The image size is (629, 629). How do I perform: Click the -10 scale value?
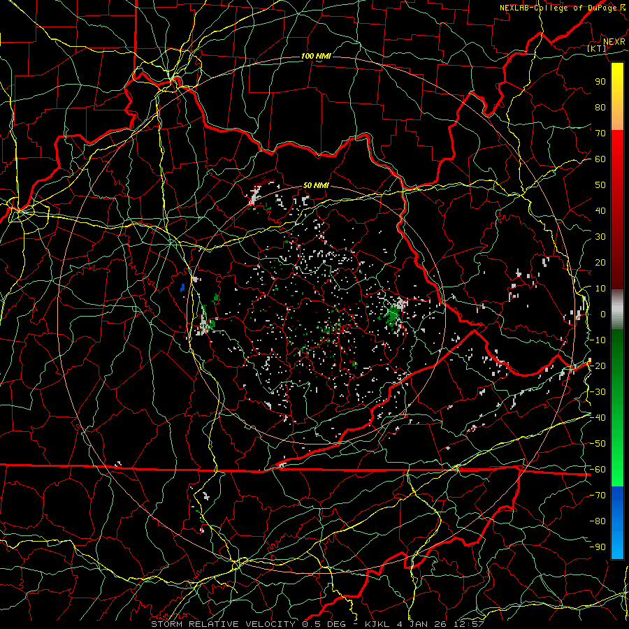[x=598, y=340]
